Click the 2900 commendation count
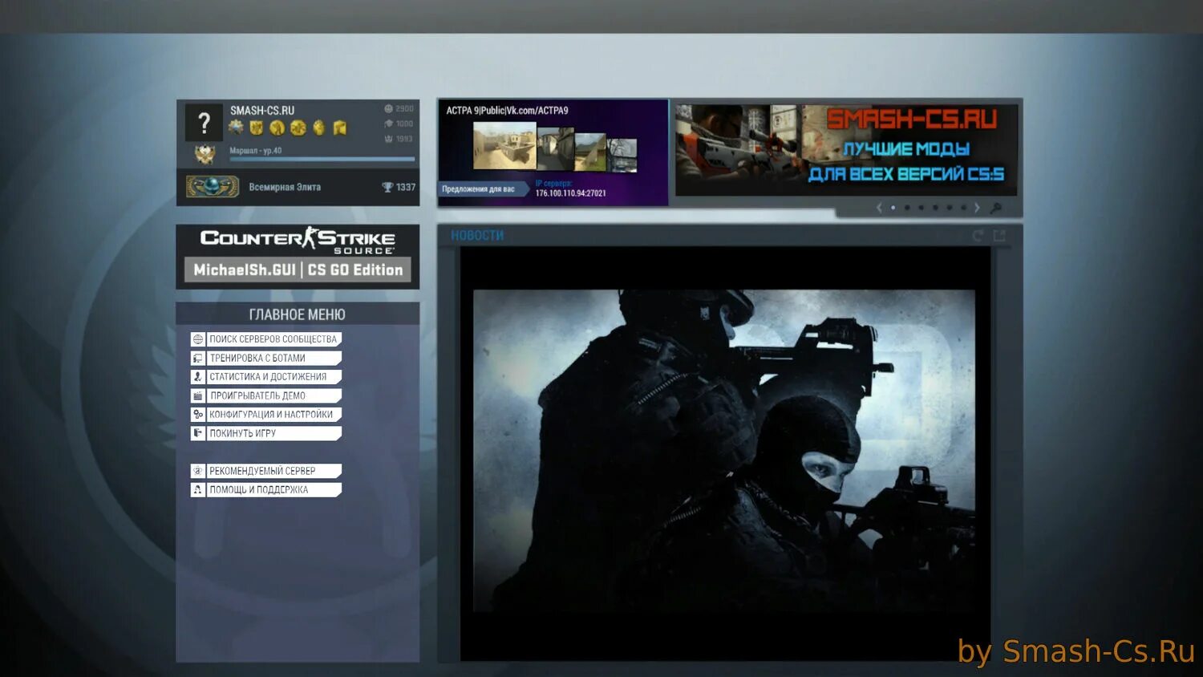 405,108
